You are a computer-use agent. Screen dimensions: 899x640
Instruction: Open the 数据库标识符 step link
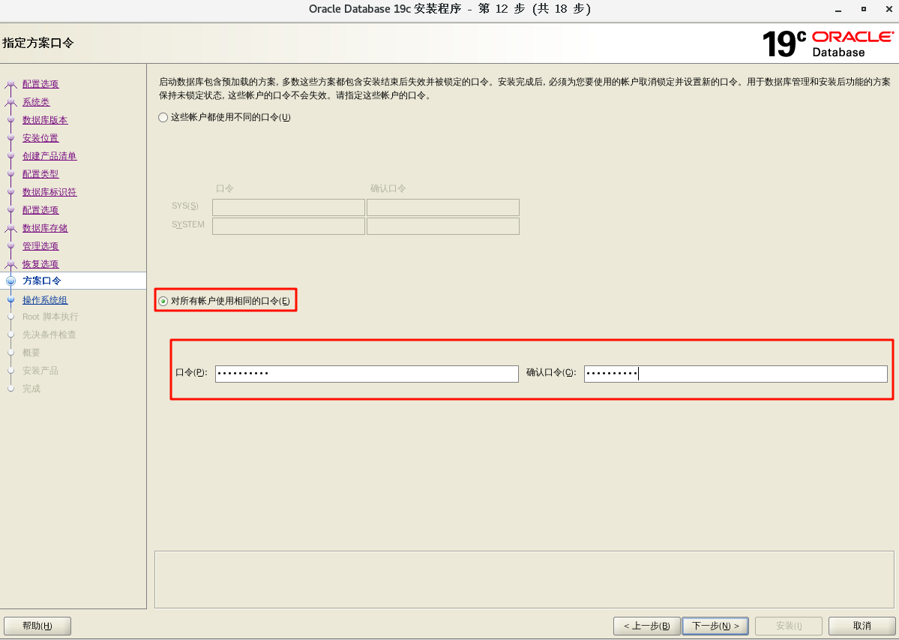click(49, 192)
